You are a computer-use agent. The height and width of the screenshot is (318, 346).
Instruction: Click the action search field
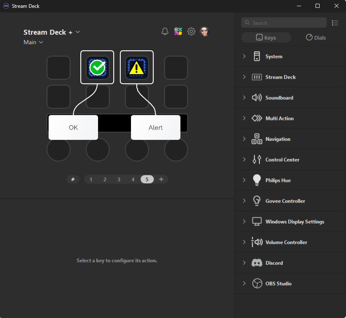[x=283, y=23]
